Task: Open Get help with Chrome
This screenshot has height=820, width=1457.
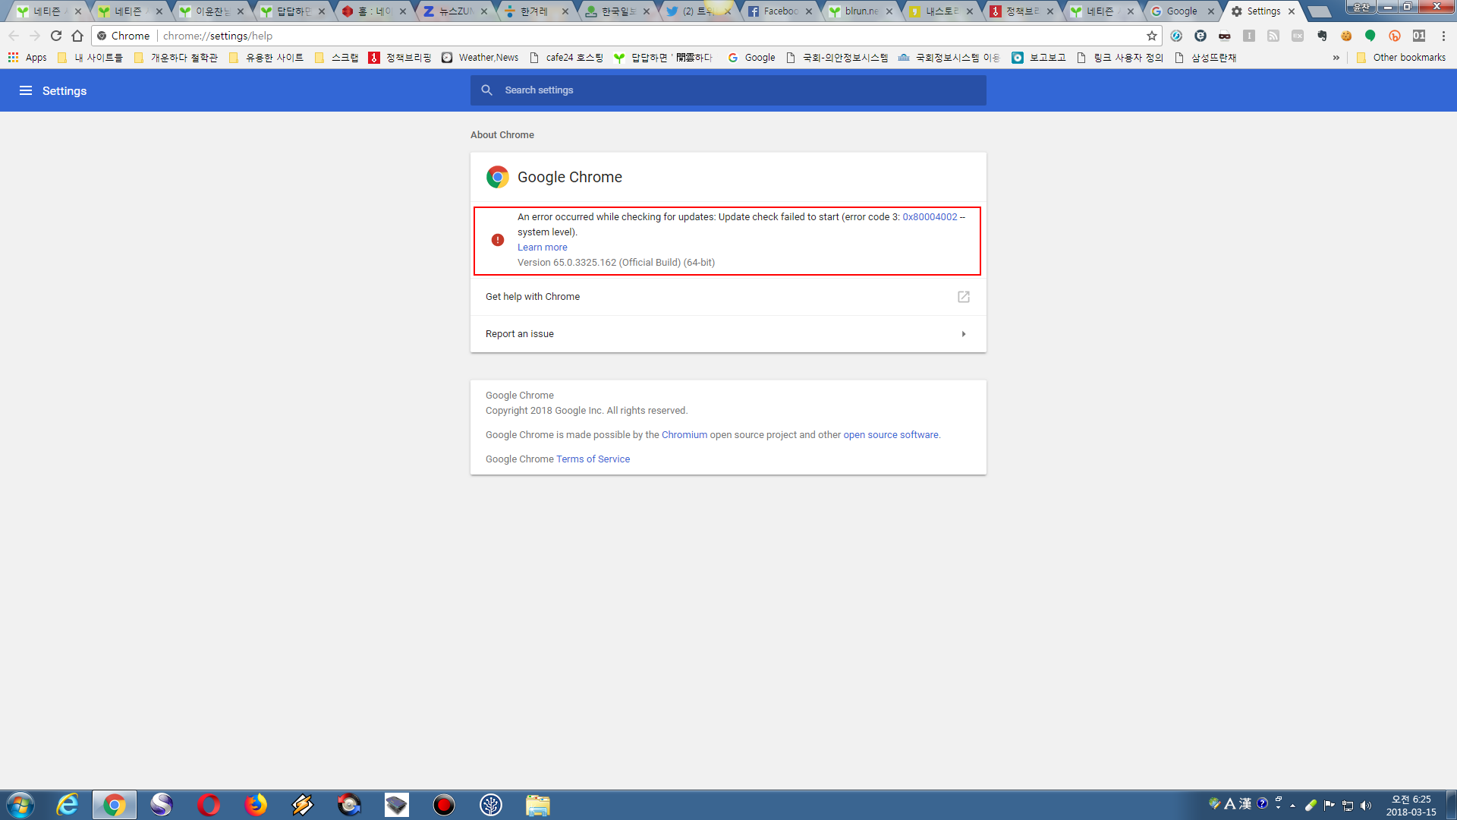Action: coord(728,297)
